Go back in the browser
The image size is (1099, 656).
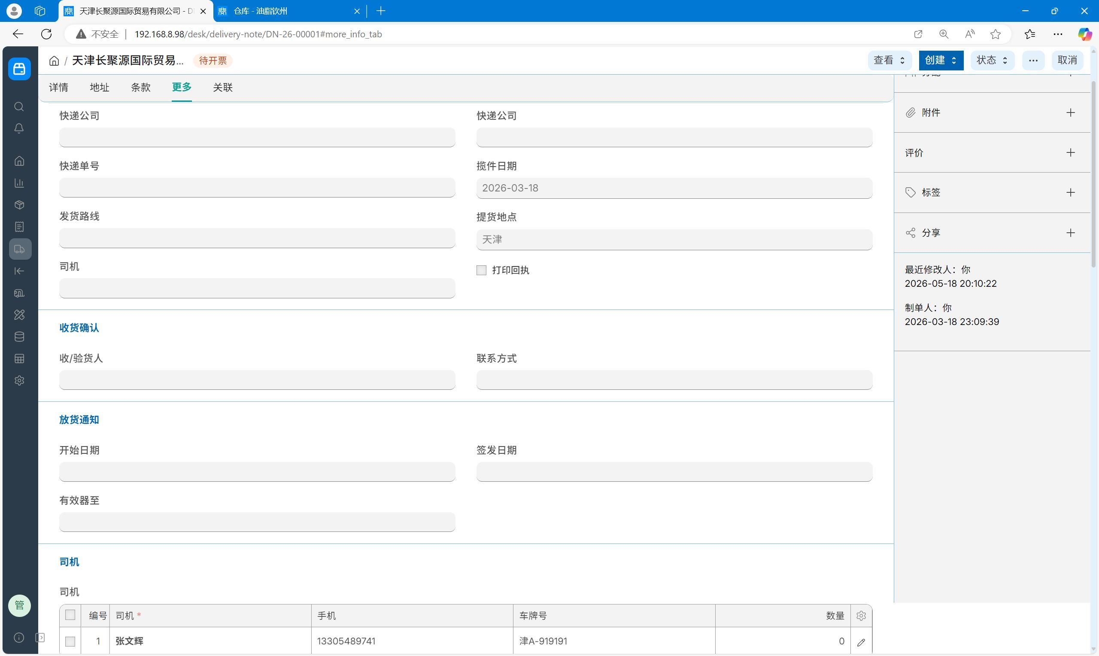pyautogui.click(x=18, y=34)
